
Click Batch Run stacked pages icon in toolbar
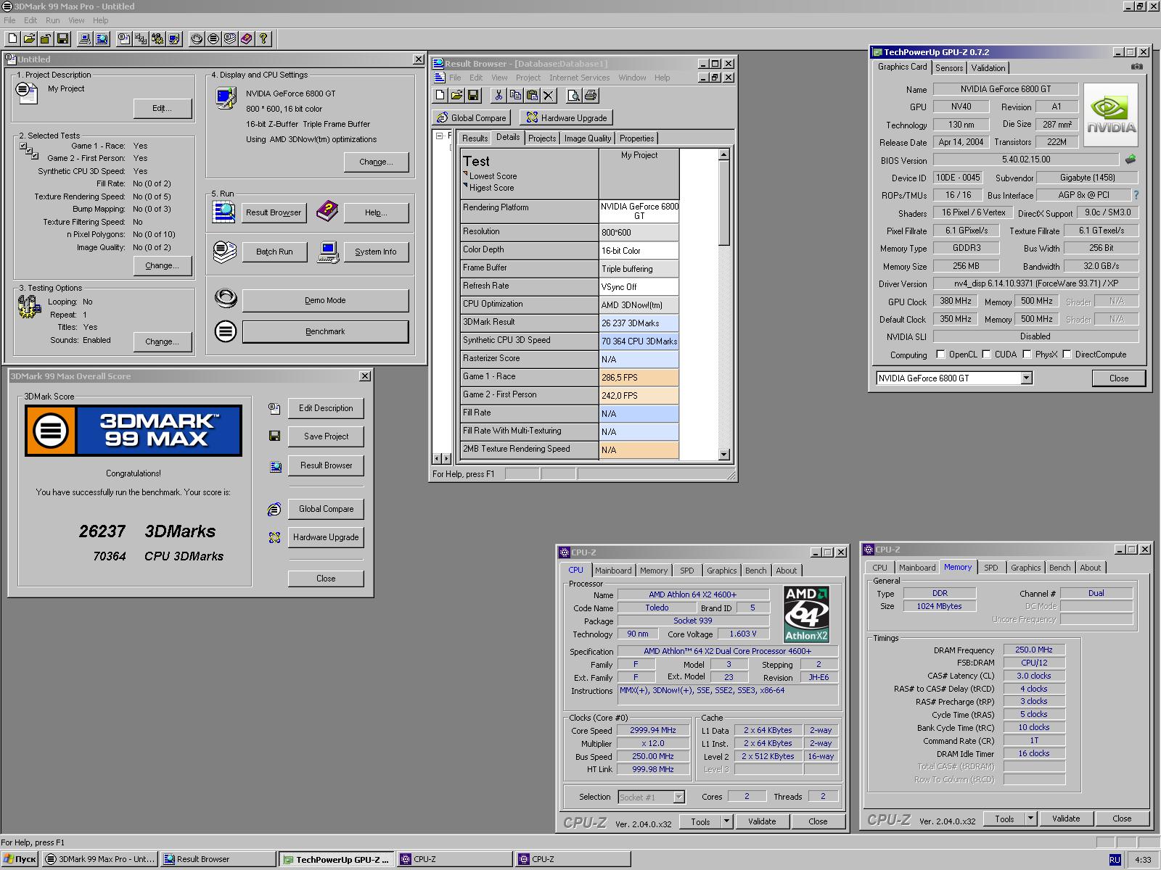[230, 39]
